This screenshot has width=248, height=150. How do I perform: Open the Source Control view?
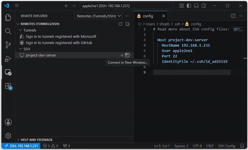(8, 45)
